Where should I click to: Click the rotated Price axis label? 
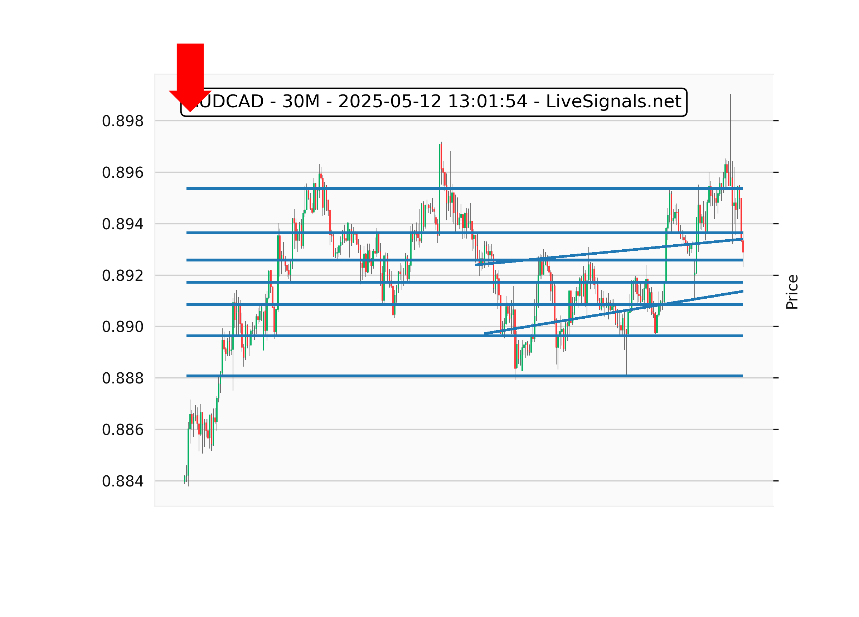[792, 292]
